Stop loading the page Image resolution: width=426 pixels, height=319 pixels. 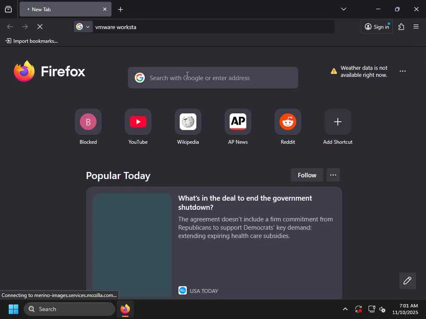pos(40,27)
